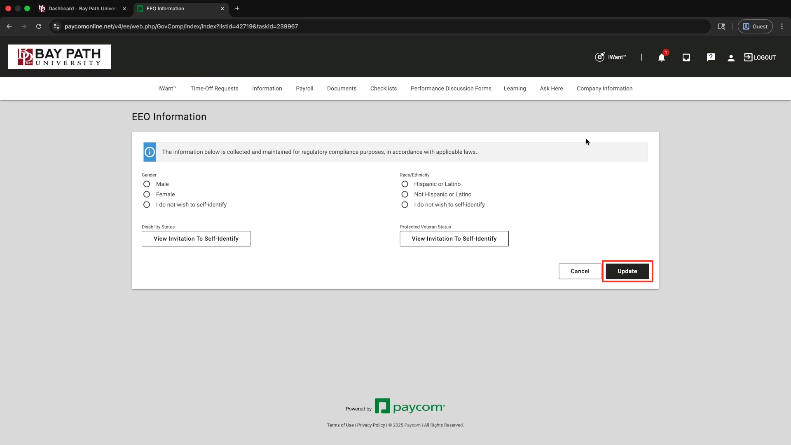Open the Privacy Policy link
Screen dimensions: 791x445
tap(371, 425)
